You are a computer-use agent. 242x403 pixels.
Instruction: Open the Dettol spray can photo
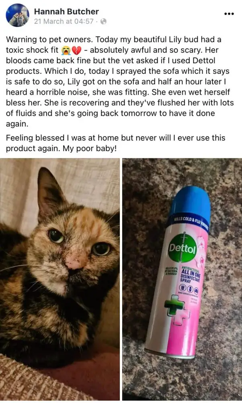[x=182, y=279]
